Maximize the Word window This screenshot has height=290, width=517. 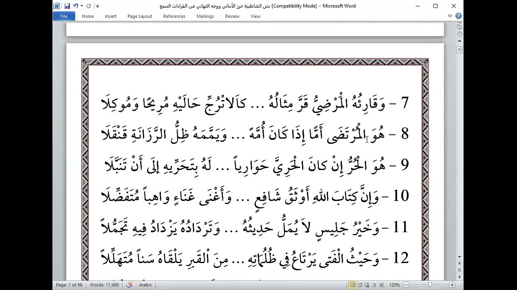point(435,6)
